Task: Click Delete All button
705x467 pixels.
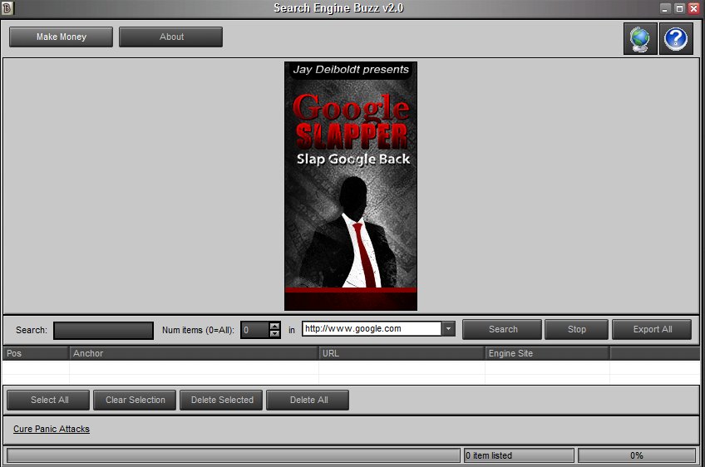Action: coord(308,400)
